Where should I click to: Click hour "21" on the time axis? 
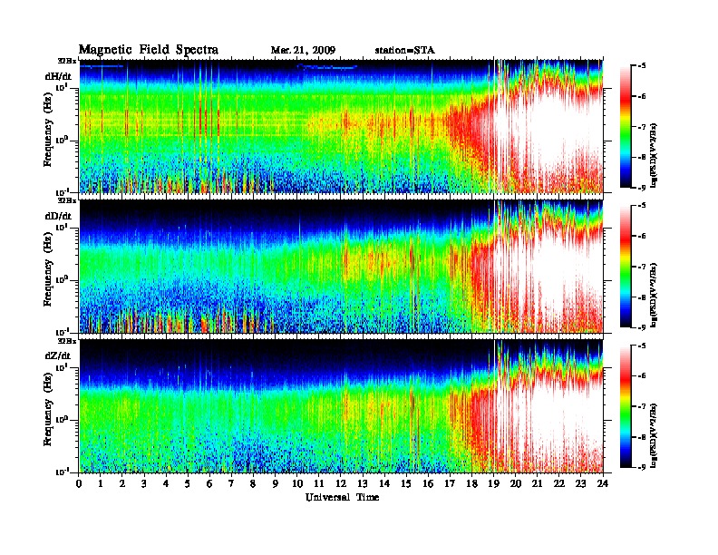(537, 484)
